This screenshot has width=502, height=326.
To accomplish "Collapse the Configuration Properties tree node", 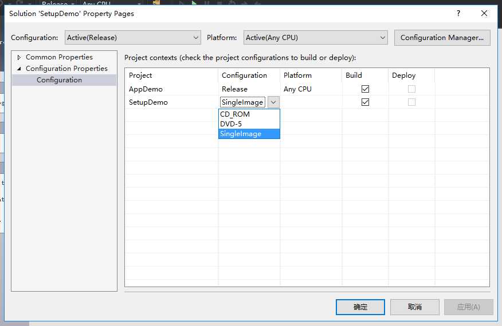I will pos(19,69).
